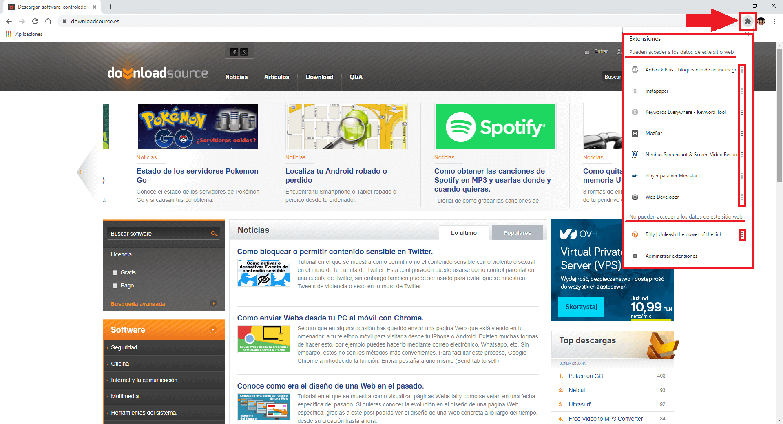
Task: Reload the current page
Action: pyautogui.click(x=35, y=21)
